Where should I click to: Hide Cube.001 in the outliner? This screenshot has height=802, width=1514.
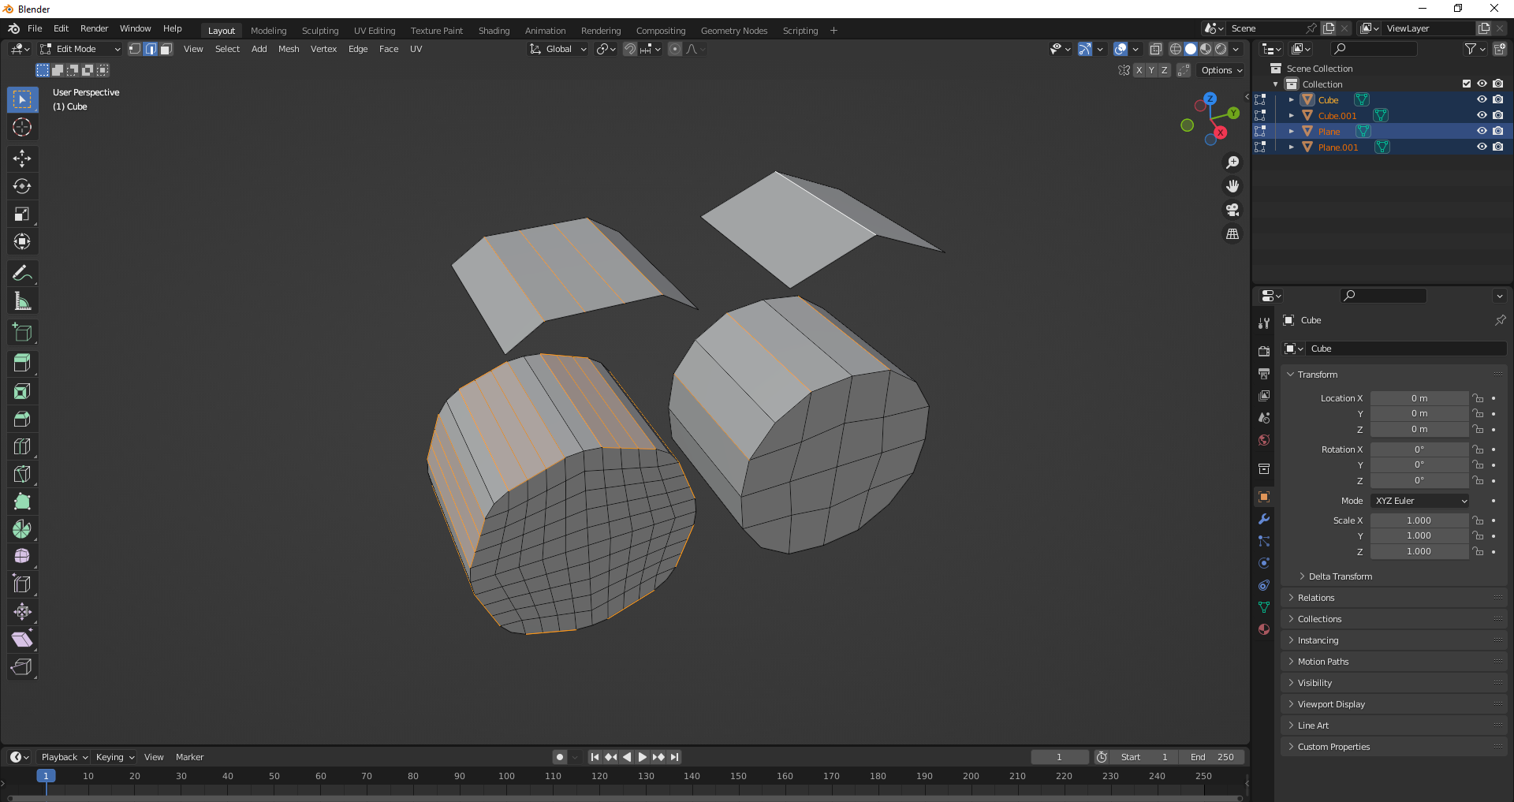click(x=1482, y=115)
